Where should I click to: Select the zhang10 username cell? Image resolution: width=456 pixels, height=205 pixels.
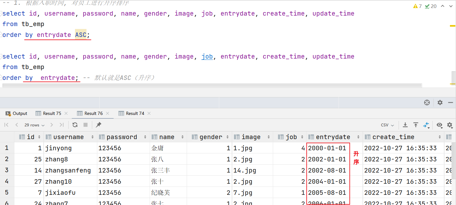pos(71,181)
